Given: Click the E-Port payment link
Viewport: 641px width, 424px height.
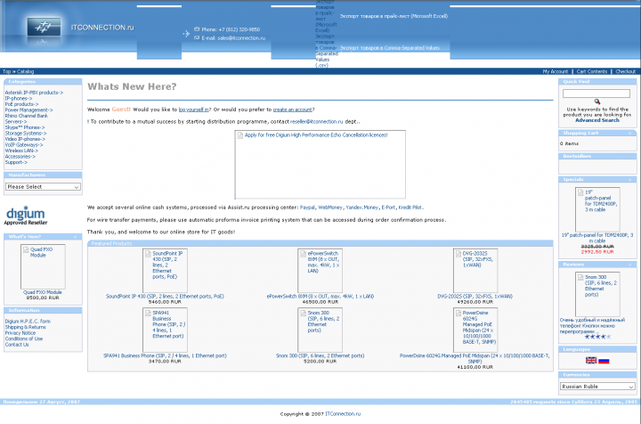Looking at the screenshot, I should click(388, 208).
